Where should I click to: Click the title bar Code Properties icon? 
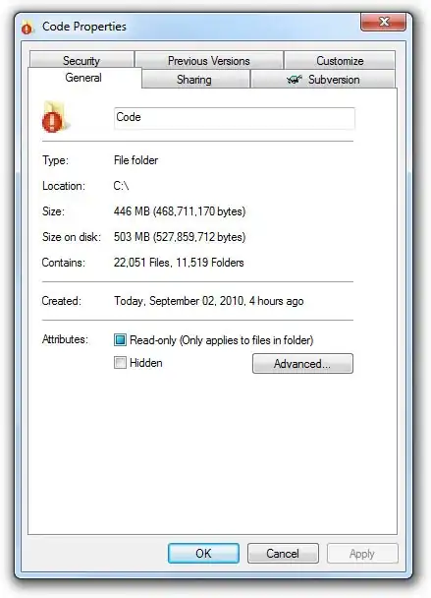[x=27, y=27]
